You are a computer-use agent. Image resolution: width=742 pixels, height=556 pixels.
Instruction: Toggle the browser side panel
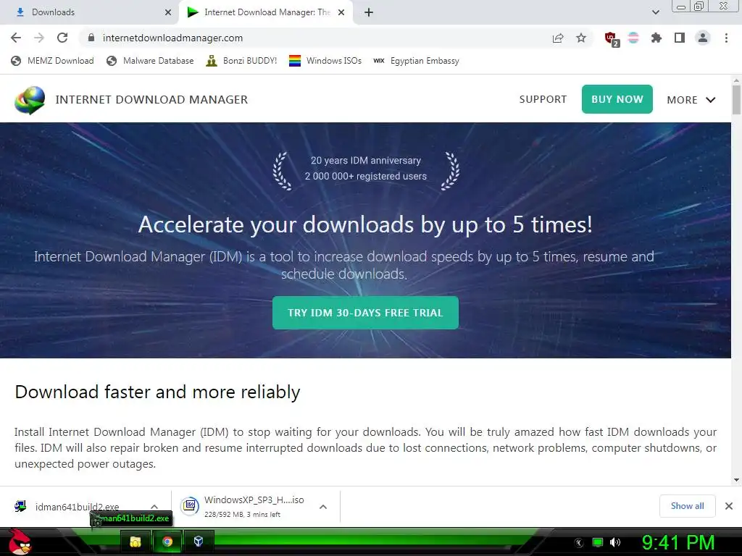pos(680,38)
